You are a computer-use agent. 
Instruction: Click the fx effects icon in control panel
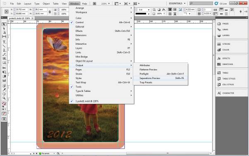coord(163,10)
